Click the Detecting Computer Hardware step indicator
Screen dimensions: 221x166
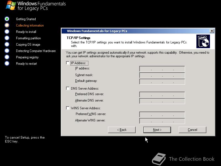click(x=7, y=51)
